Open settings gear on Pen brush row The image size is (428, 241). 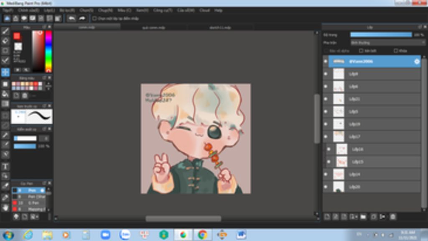click(x=42, y=190)
